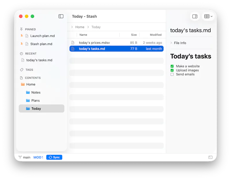Select today's prices.mdsv file row

pyautogui.click(x=116, y=43)
